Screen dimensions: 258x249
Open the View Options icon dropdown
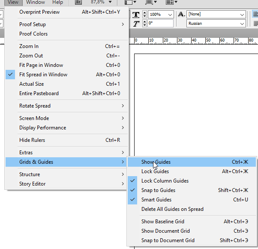click(x=130, y=2)
